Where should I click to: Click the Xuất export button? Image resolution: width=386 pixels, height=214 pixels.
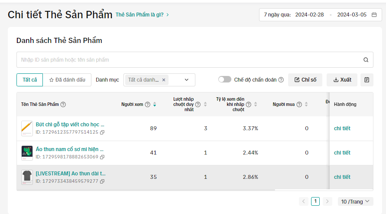[342, 80]
